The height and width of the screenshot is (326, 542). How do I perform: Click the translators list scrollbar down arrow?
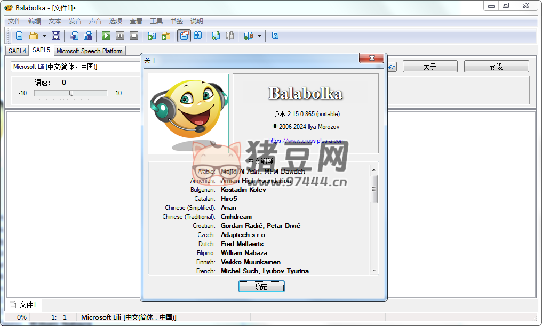tap(374, 271)
